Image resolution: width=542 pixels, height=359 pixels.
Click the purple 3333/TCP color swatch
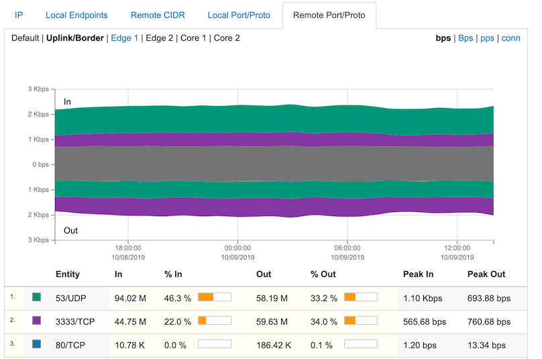(x=37, y=321)
